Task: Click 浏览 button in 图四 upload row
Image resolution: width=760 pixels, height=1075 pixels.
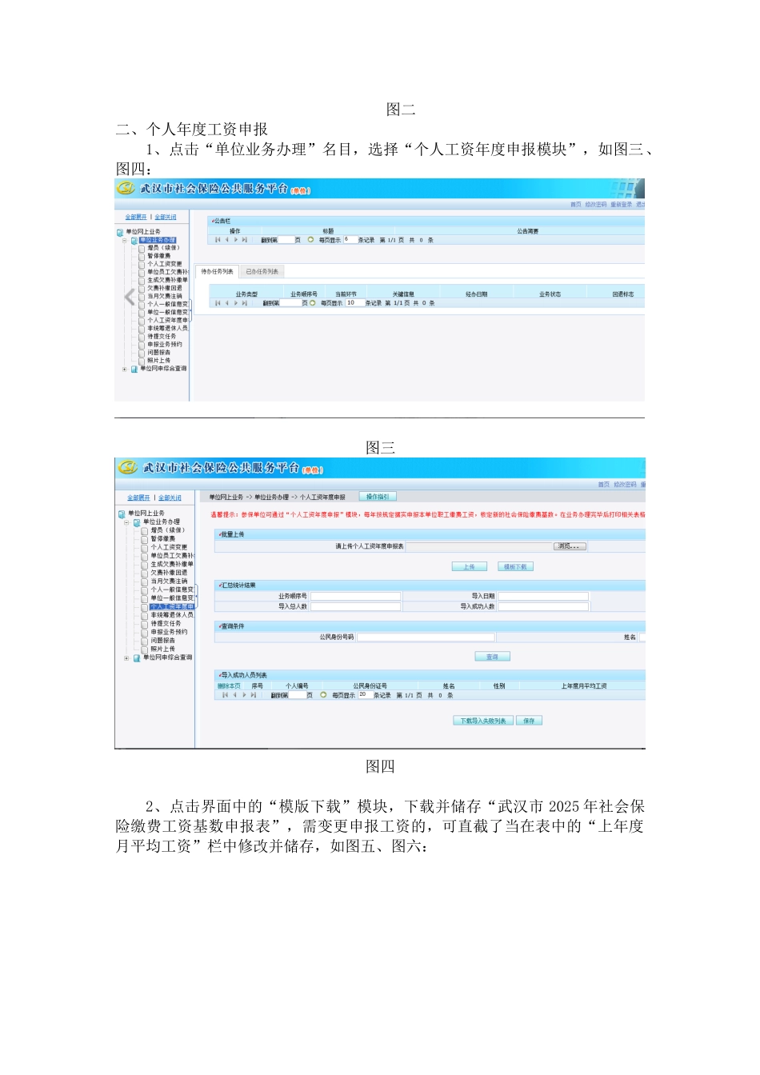Action: tap(570, 546)
